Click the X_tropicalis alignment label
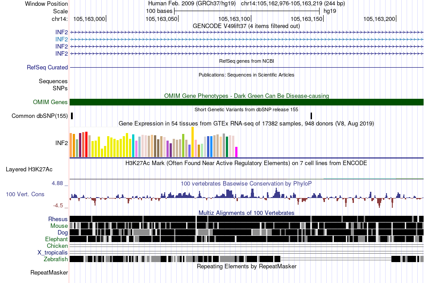The height and width of the screenshot is (283, 424). point(53,253)
